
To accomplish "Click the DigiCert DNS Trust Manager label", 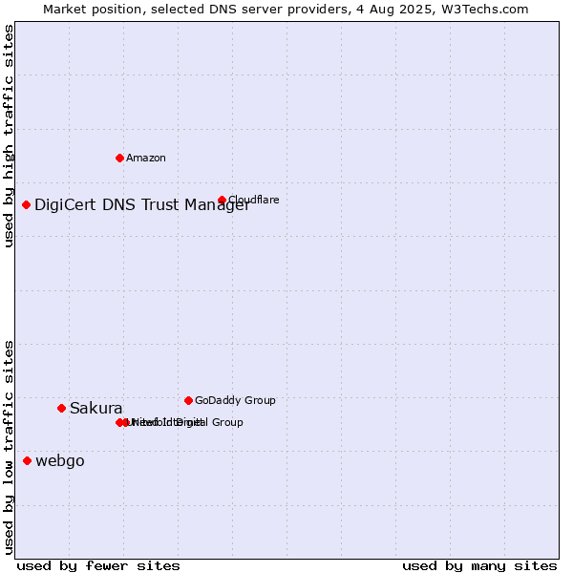I will 142,205.
